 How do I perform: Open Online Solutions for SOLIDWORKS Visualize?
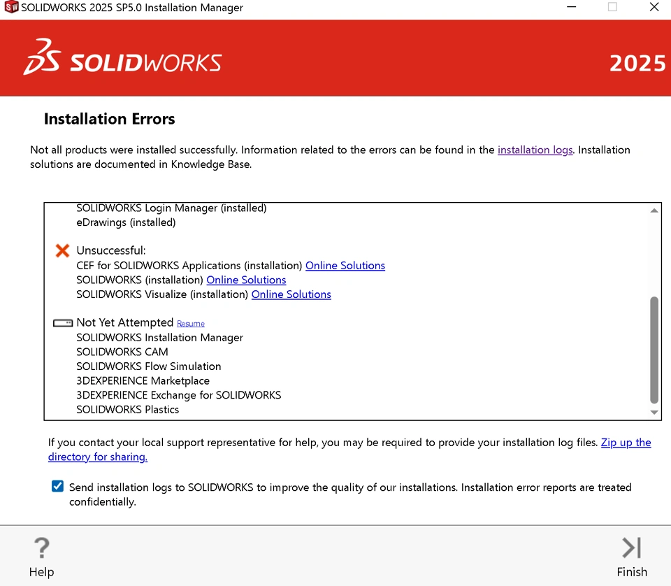tap(291, 294)
